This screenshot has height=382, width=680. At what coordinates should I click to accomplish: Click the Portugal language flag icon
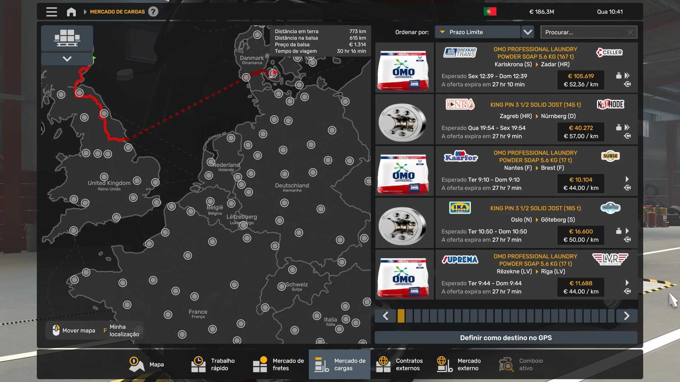click(490, 12)
